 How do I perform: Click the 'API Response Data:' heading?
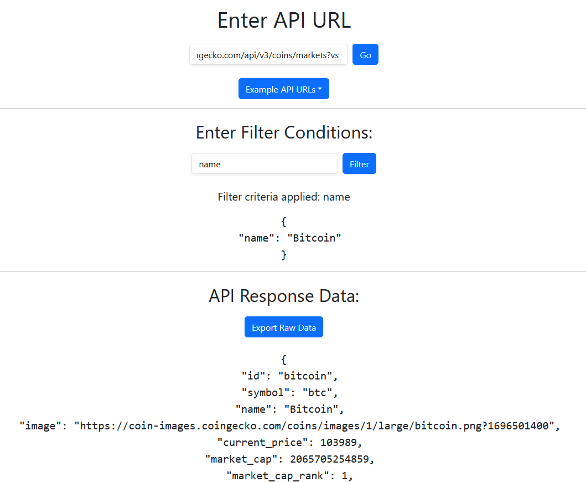284,296
